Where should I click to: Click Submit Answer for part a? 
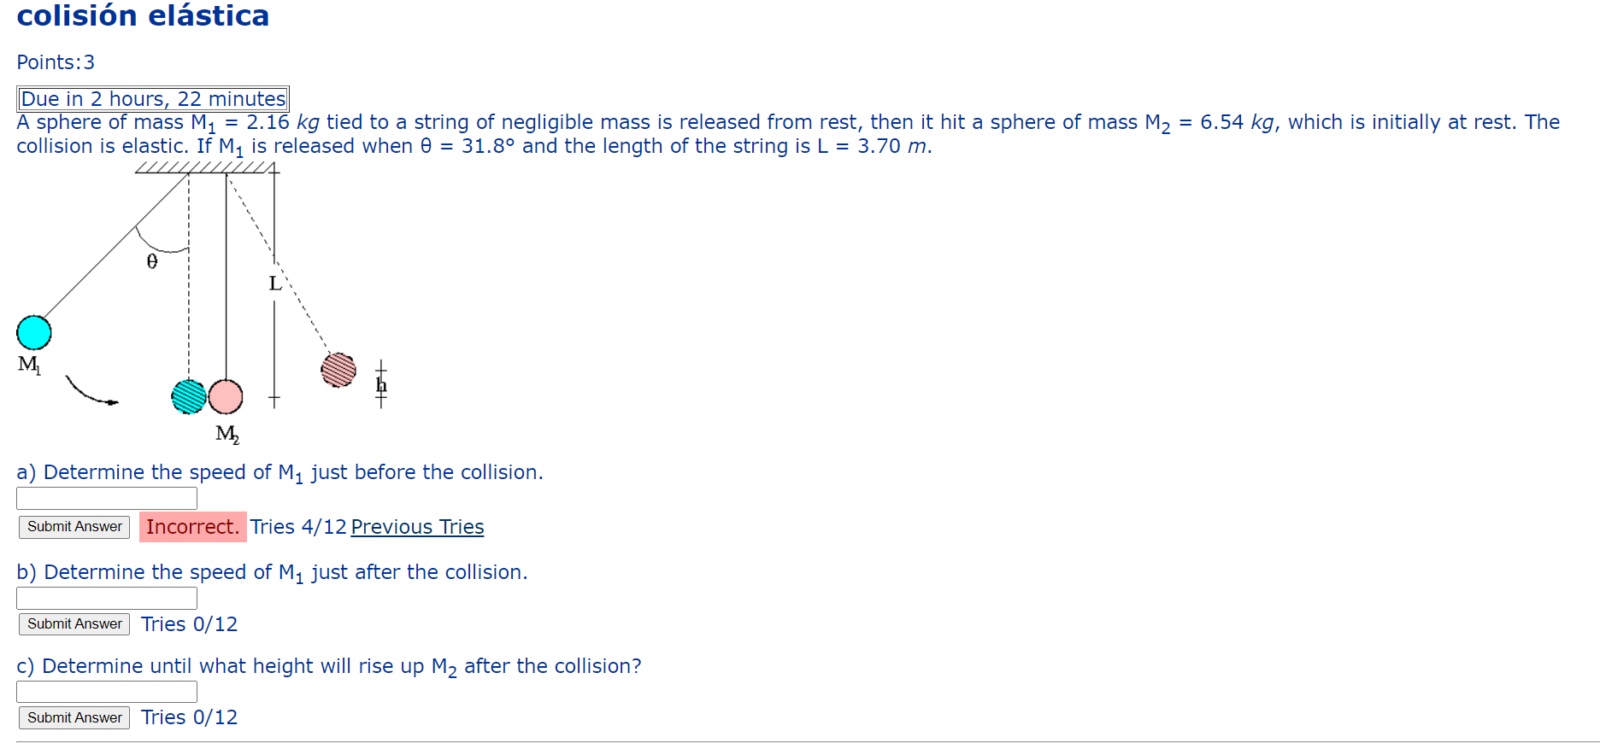click(74, 527)
